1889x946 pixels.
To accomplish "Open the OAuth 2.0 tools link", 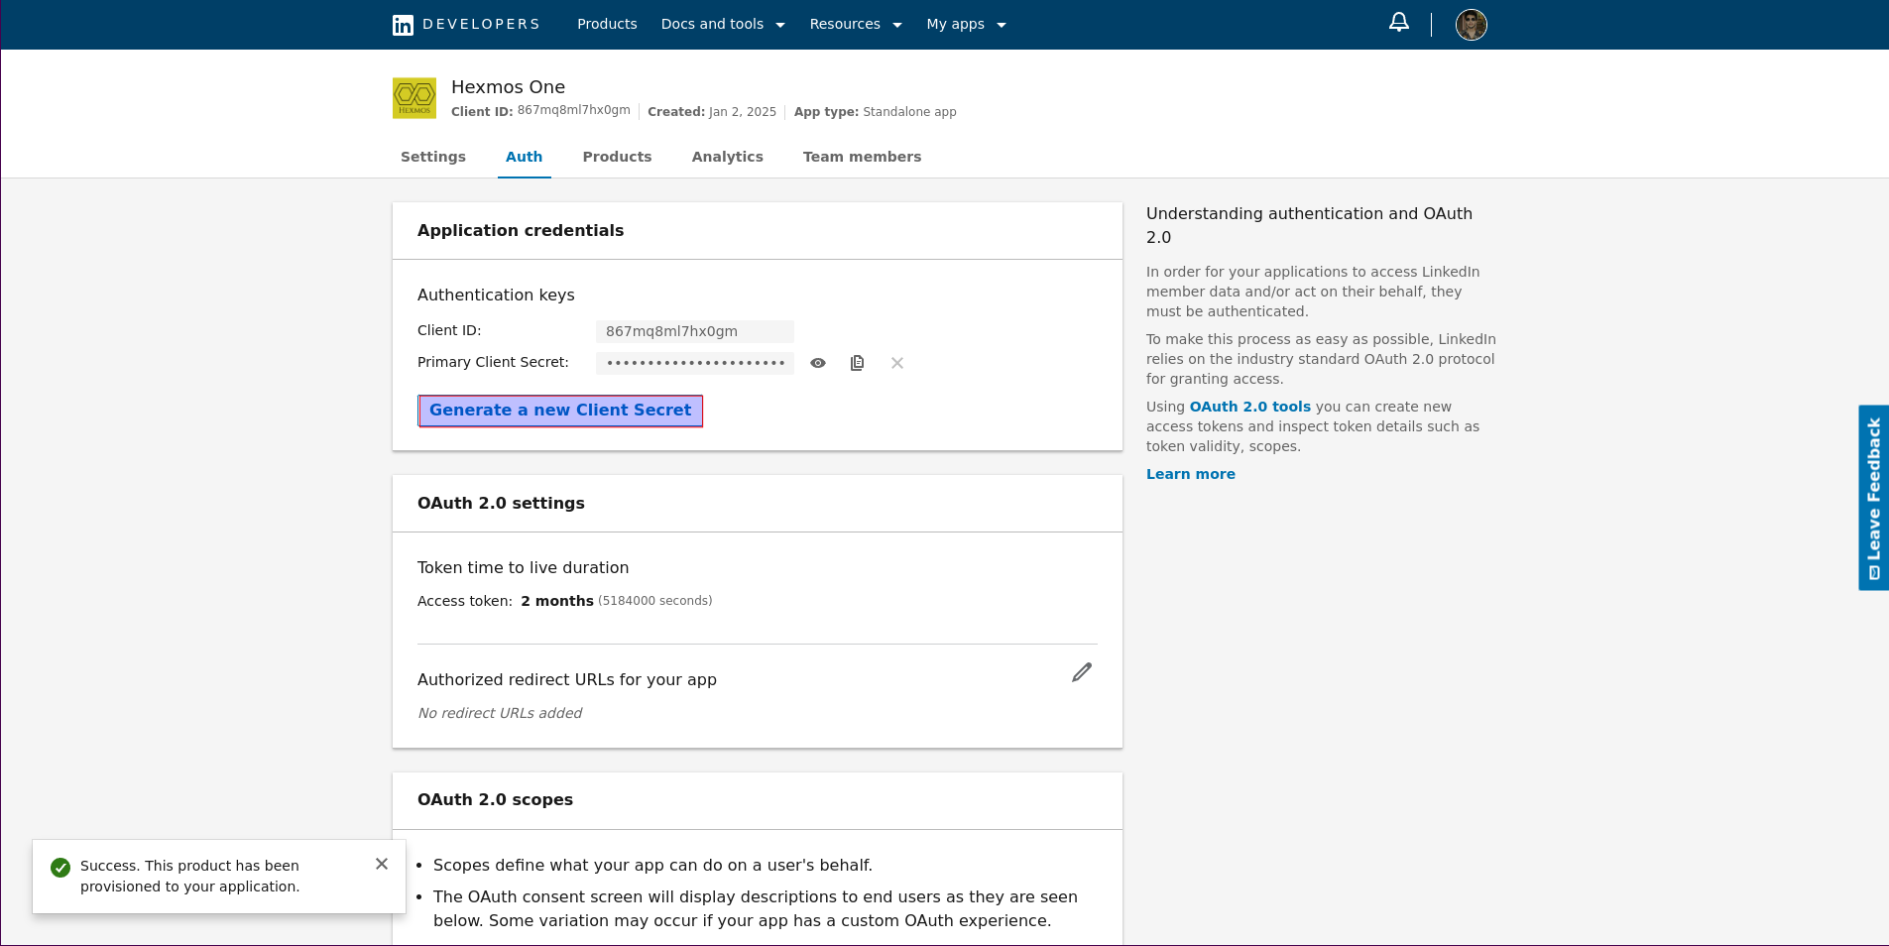I will click(1249, 407).
